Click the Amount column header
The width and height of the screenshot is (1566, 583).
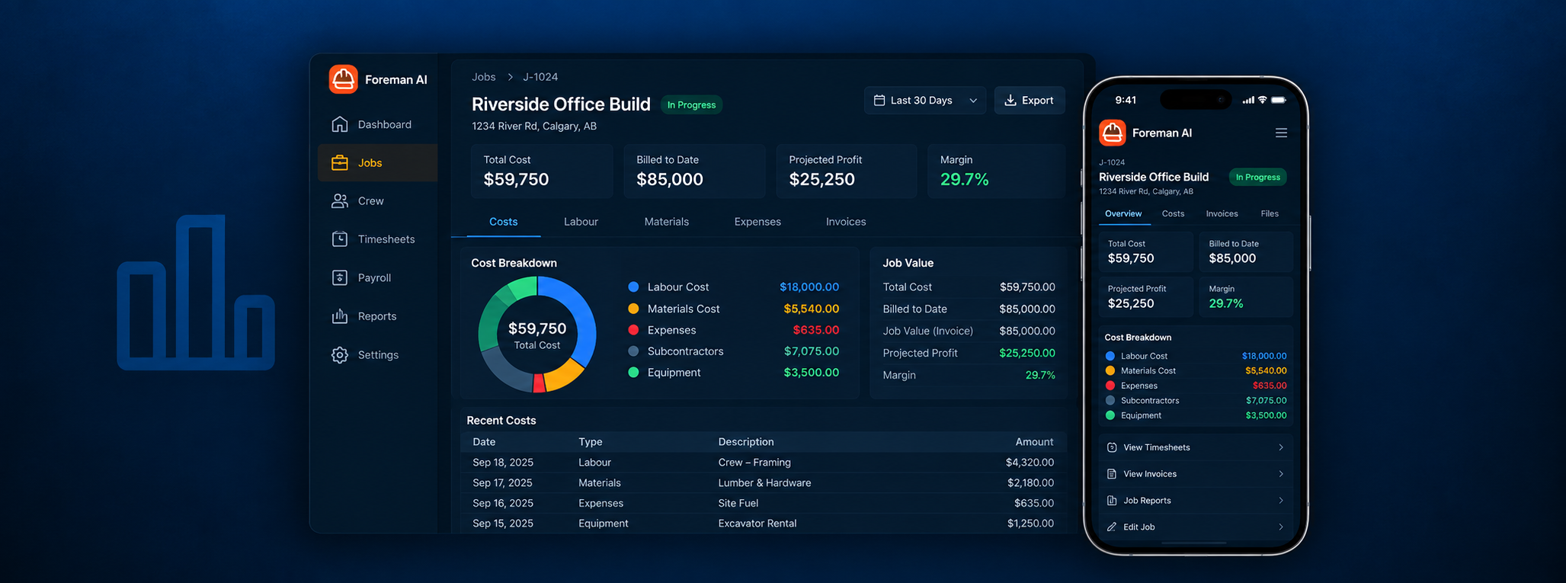[x=1034, y=442]
